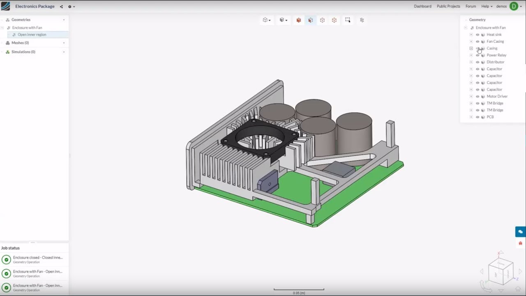Open the Meshes (0) section
The image size is (526, 296).
click(20, 43)
